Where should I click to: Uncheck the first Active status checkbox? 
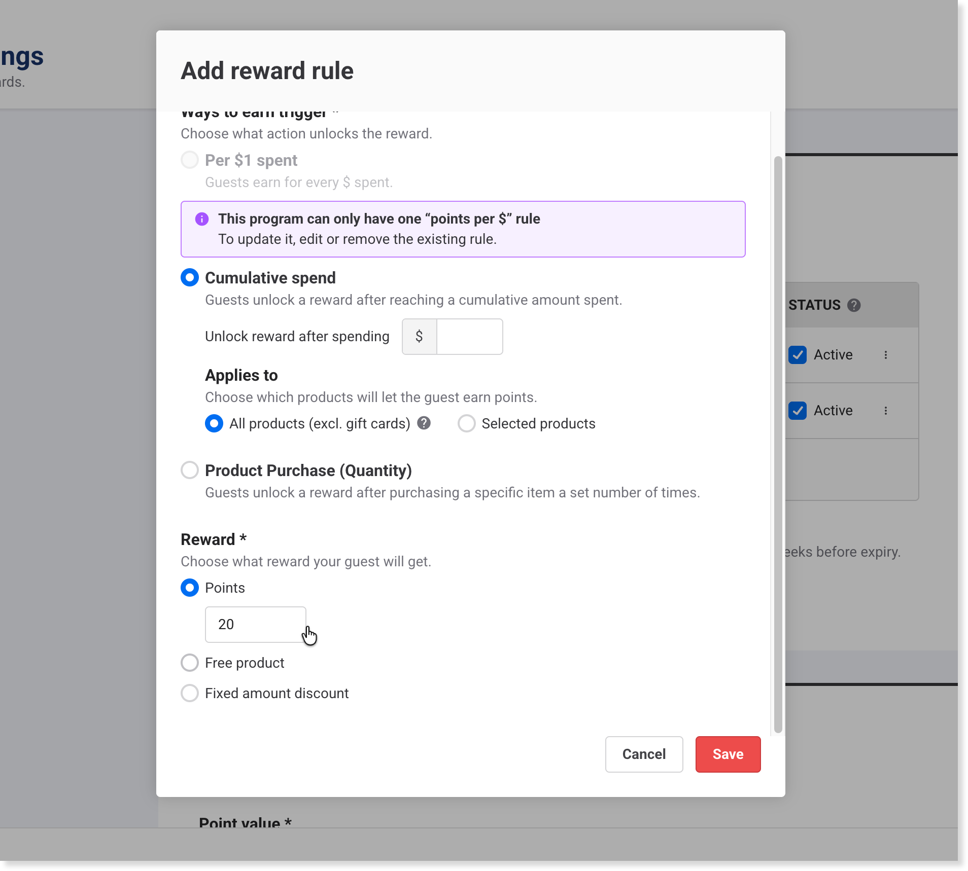[798, 355]
